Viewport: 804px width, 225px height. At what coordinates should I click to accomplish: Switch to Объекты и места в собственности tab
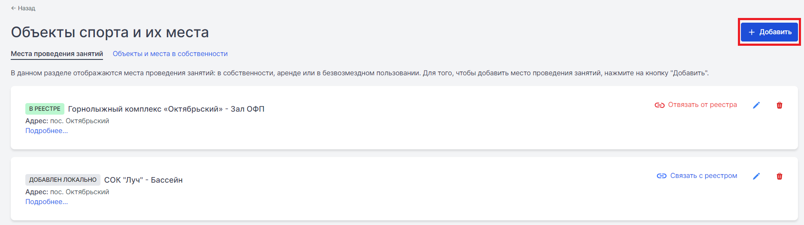pyautogui.click(x=170, y=54)
